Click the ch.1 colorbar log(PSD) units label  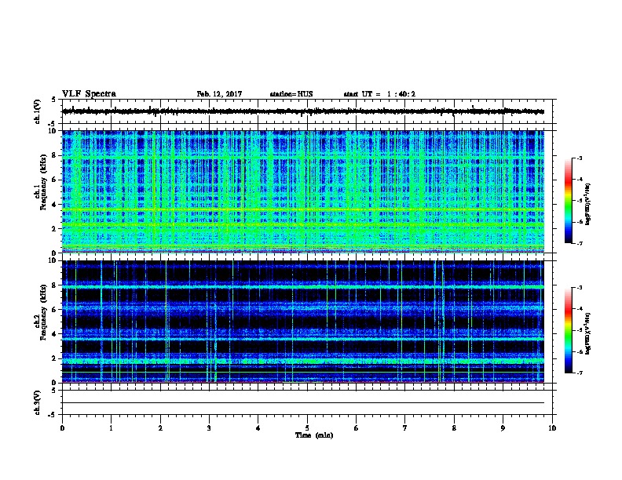pyautogui.click(x=588, y=204)
